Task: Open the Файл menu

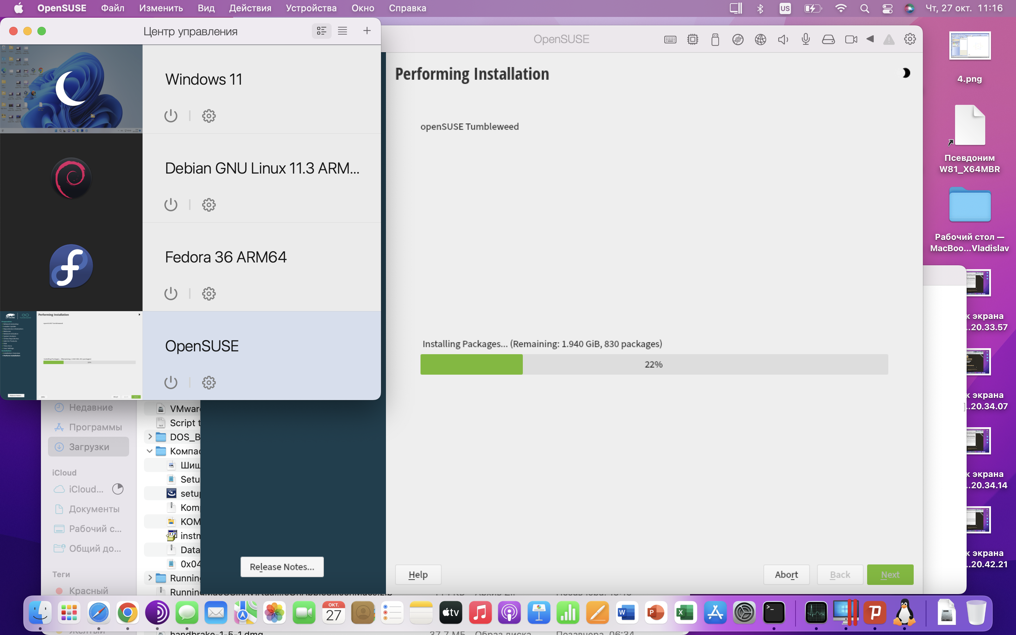Action: coord(113,8)
